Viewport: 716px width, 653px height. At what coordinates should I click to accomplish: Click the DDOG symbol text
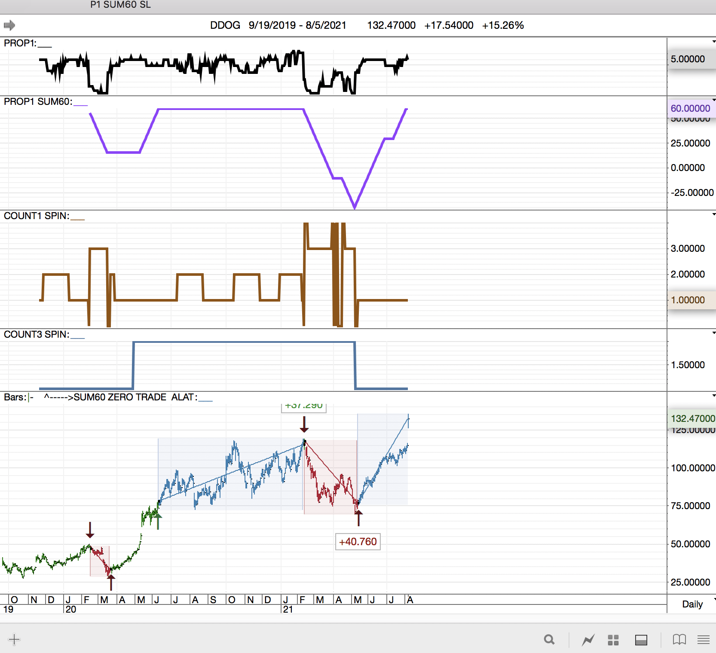tap(225, 25)
